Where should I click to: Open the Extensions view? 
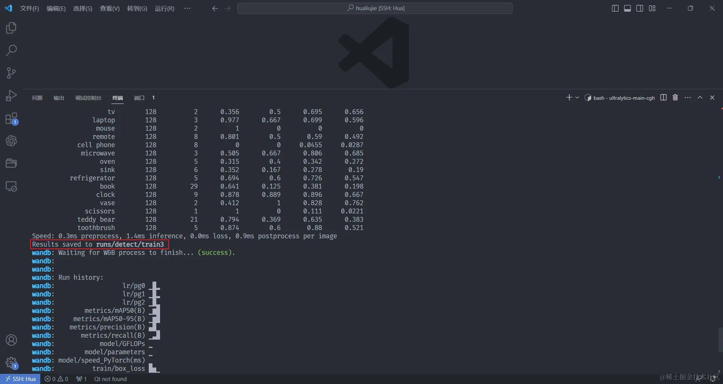pyautogui.click(x=11, y=119)
